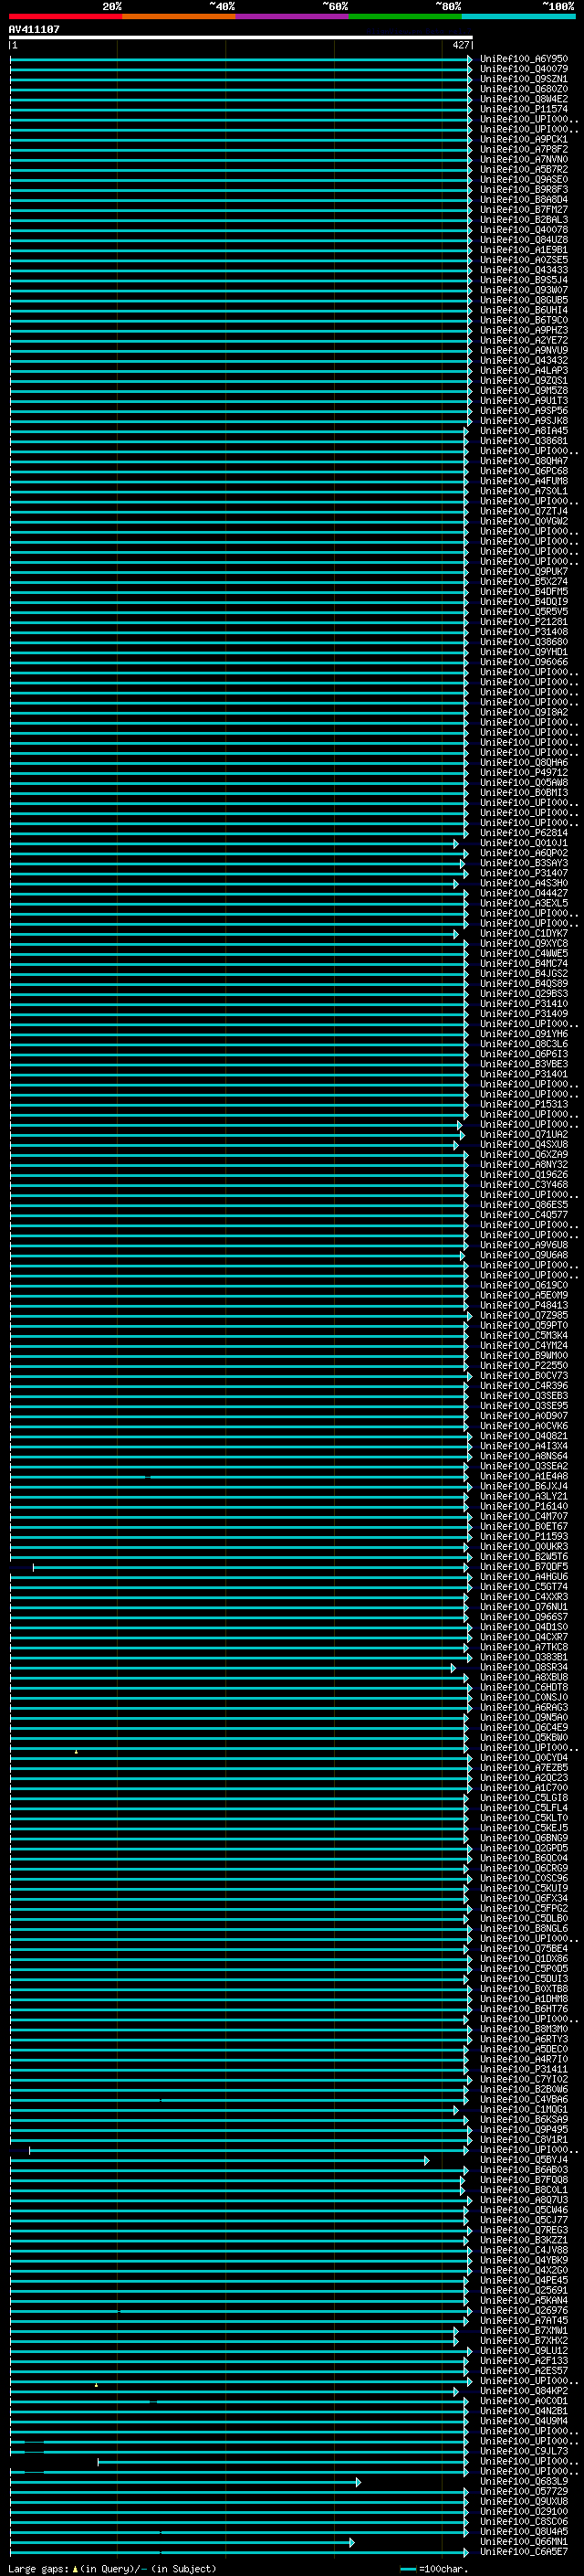
Task: Select hit UniRef100_A9U1T3
Action: click(523, 401)
